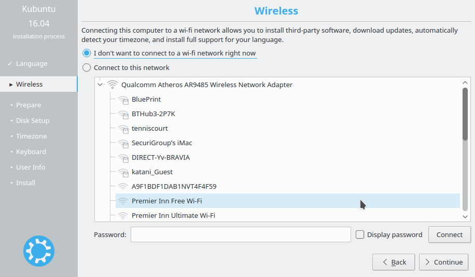Screen dimensions: 475x277
Task: Choose the "Connect to this network" radio option
Action: pyautogui.click(x=87, y=67)
